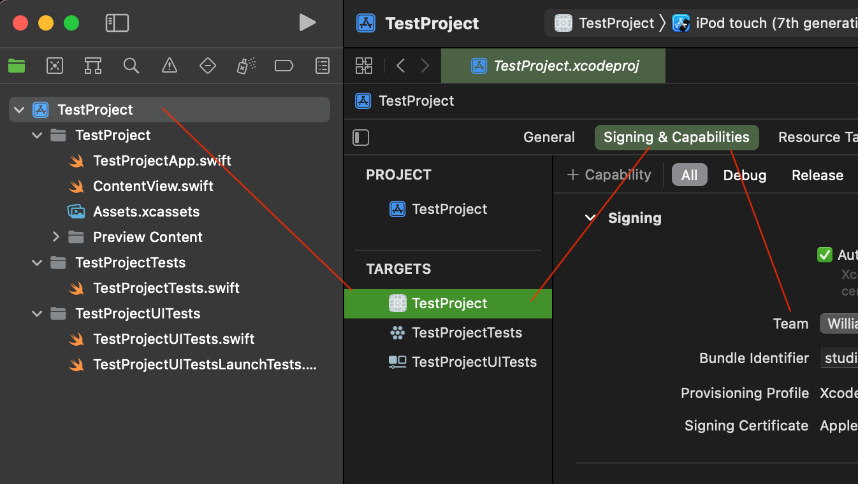Run the project with the play button

click(x=307, y=23)
